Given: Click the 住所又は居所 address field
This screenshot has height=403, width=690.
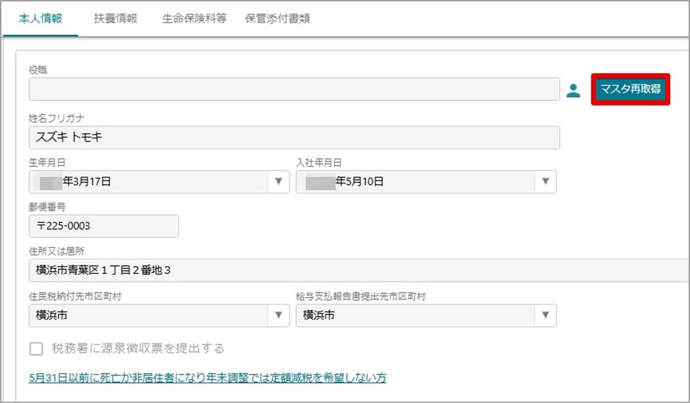Looking at the screenshot, I should (x=359, y=271).
